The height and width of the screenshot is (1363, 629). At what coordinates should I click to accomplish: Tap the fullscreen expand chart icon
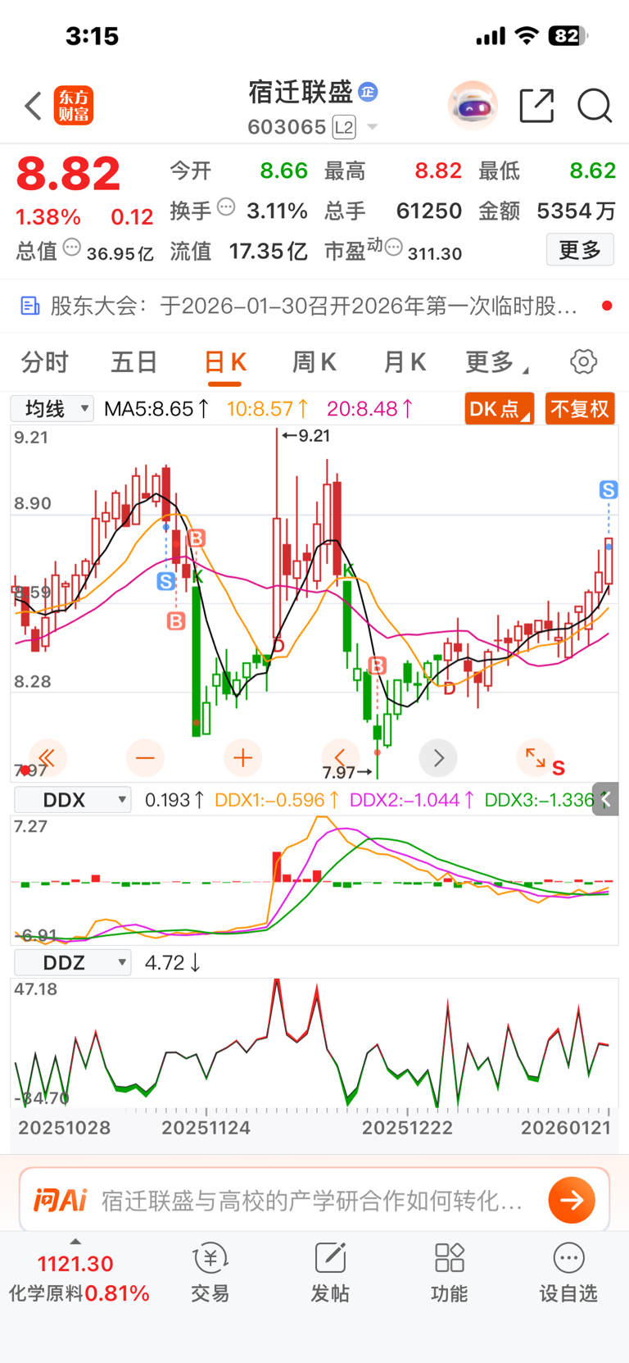[536, 758]
